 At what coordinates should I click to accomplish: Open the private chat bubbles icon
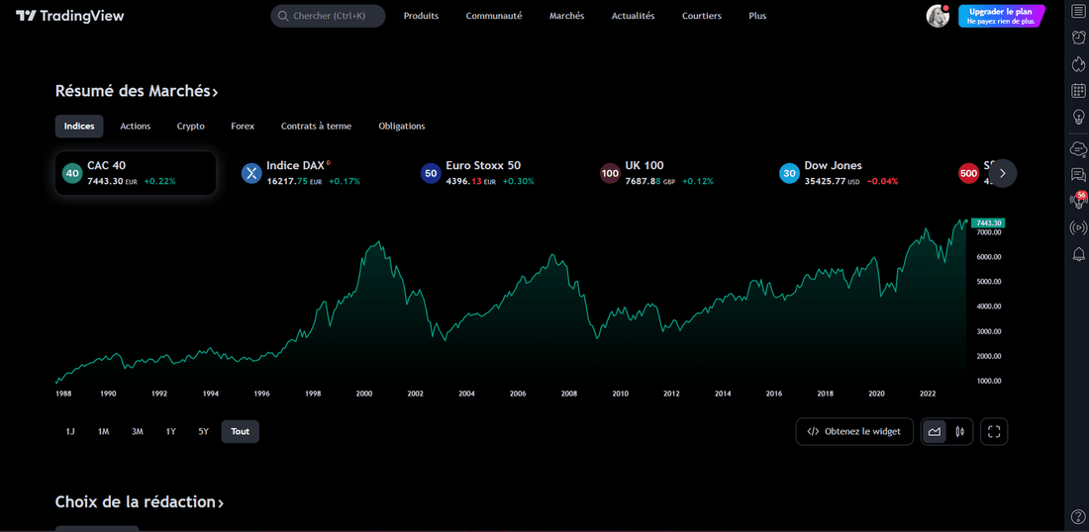(1078, 174)
